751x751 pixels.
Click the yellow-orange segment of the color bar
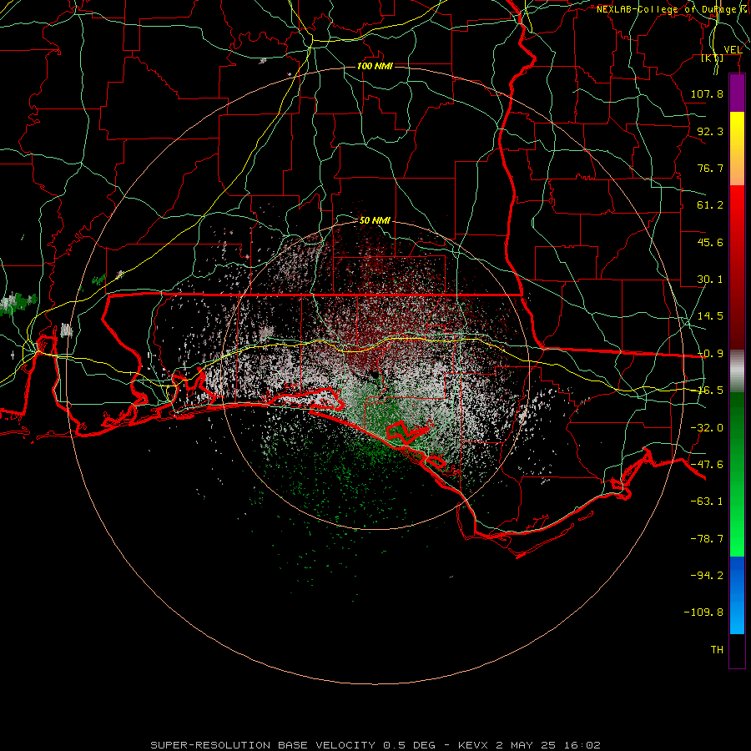(x=737, y=149)
